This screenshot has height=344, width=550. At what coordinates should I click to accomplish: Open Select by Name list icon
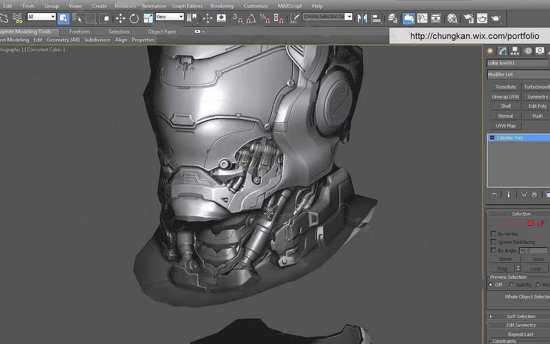tap(76, 18)
